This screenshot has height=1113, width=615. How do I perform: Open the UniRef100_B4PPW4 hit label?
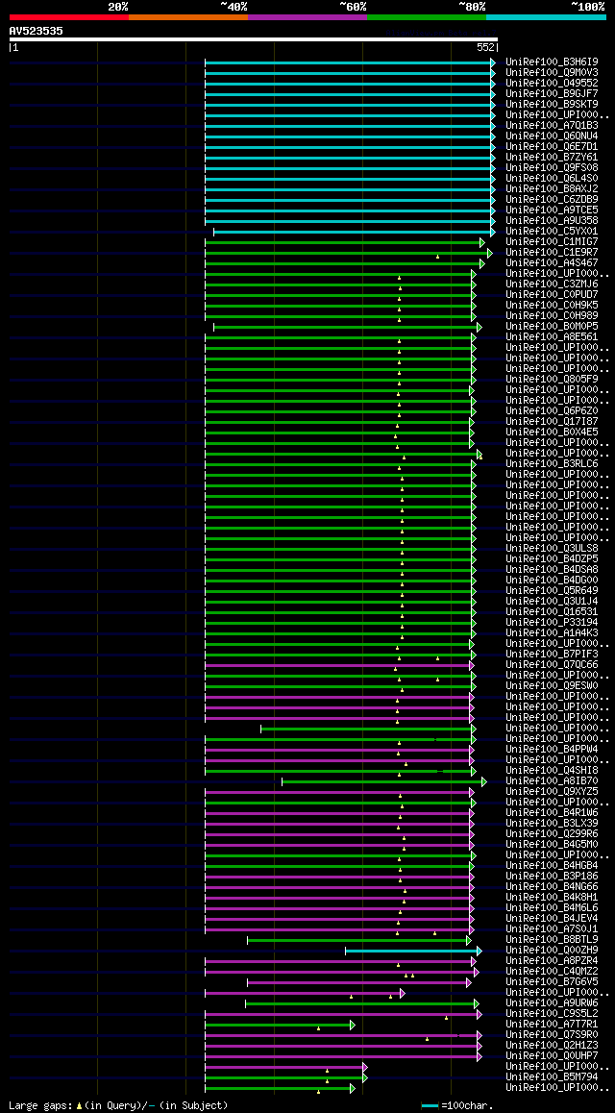coord(552,750)
